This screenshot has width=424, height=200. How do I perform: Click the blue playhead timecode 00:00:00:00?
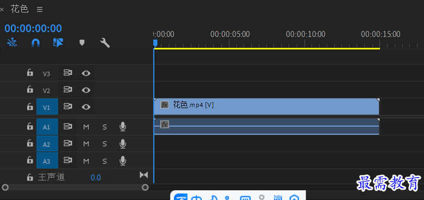(33, 28)
